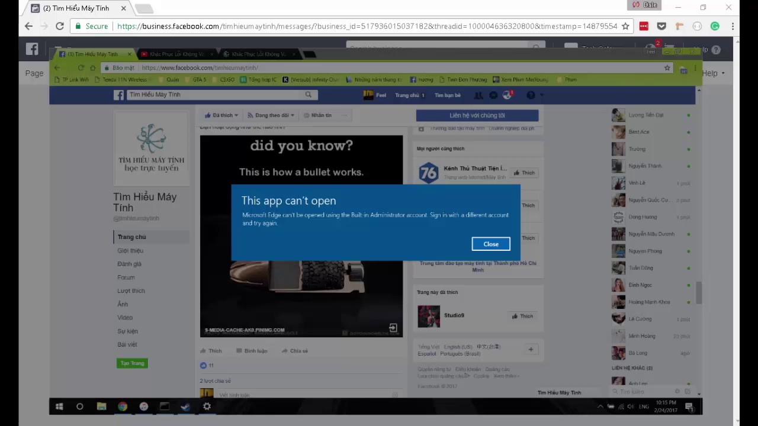
Task: Close the '(2) Tìm Hiểu Máy Tính' tab
Action: tap(123, 8)
